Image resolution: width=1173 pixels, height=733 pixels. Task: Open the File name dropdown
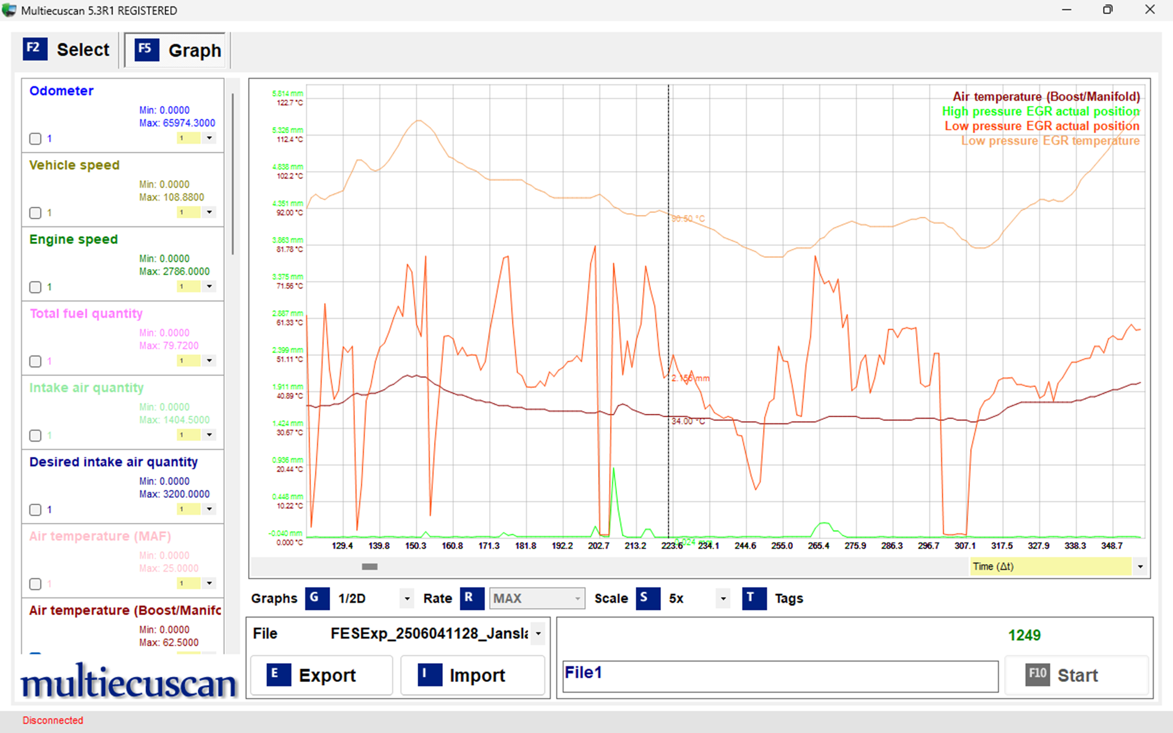pyautogui.click(x=538, y=633)
